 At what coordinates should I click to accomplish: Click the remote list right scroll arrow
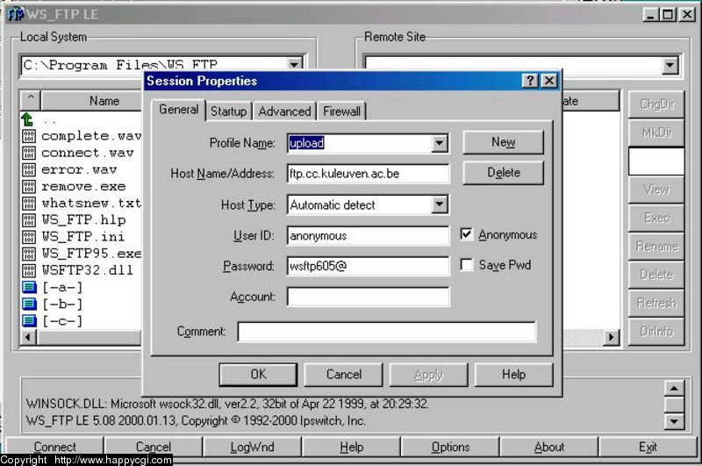tap(611, 337)
